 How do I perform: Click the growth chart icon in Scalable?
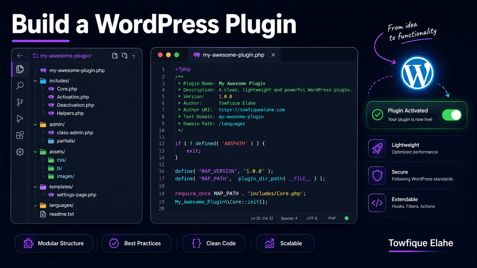pyautogui.click(x=270, y=243)
